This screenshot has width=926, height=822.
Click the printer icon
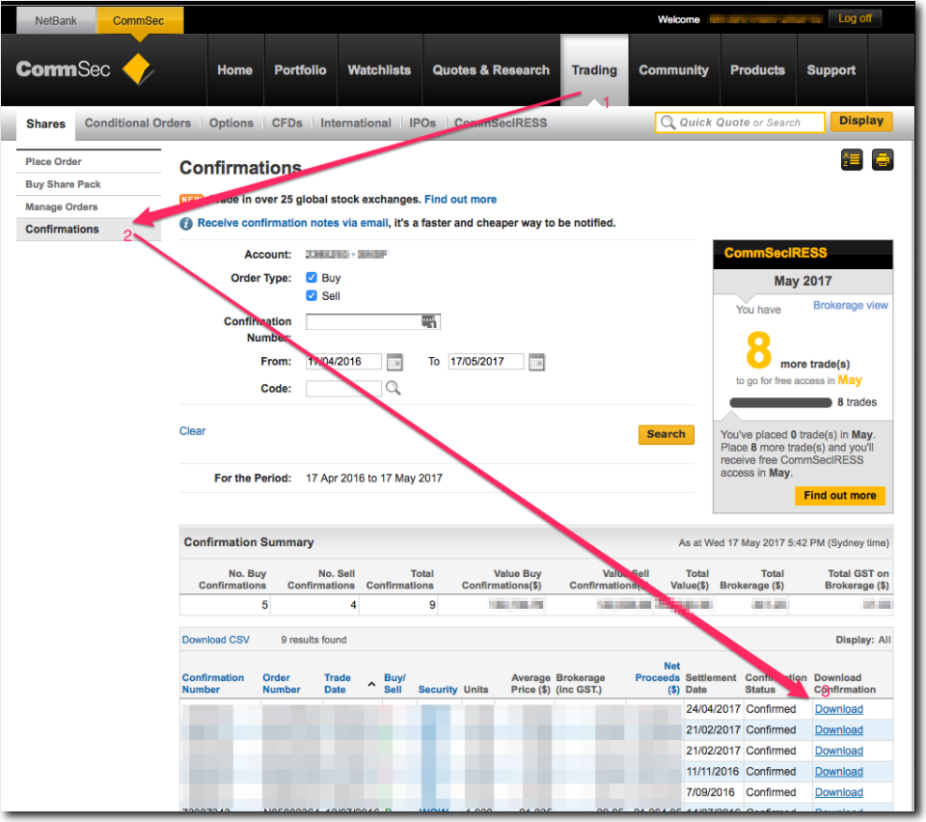click(883, 160)
